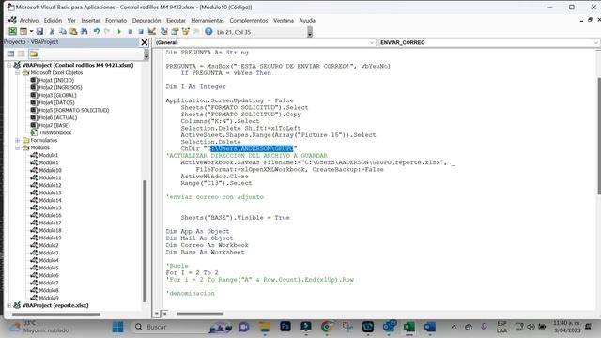Click the Reset (stop) toolbar icon
Viewport: 601px width, 338px height.
(141, 31)
